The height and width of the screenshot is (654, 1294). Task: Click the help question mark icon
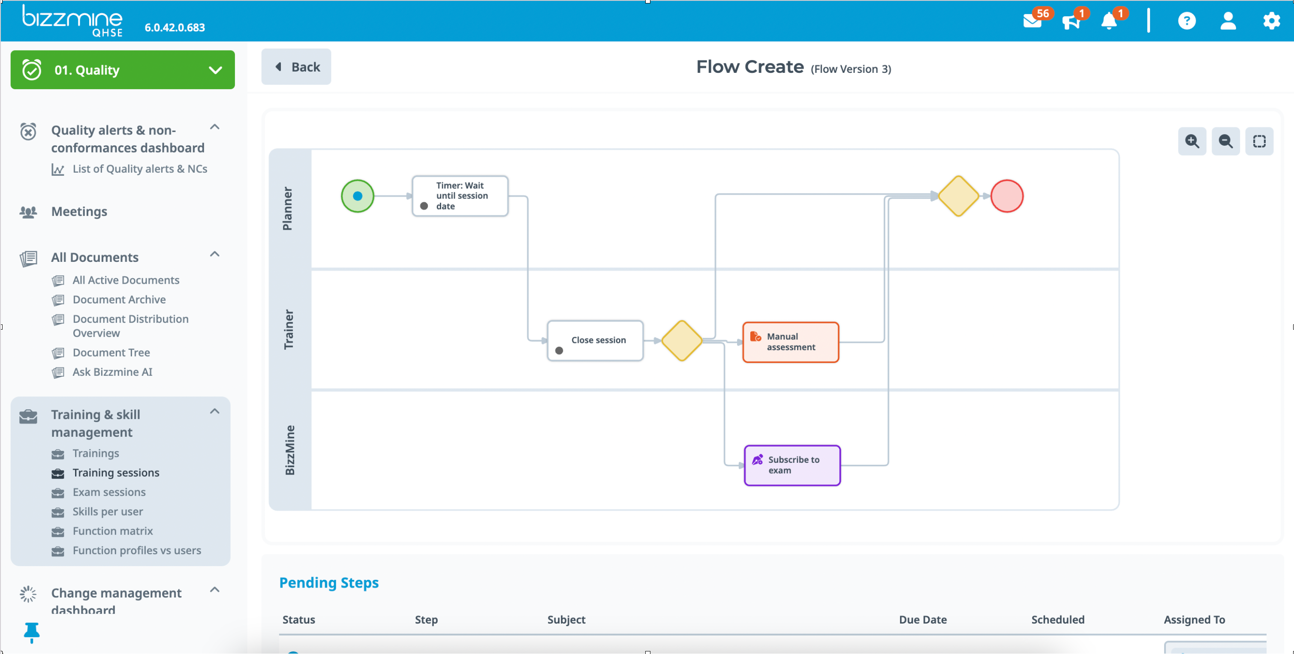coord(1186,21)
